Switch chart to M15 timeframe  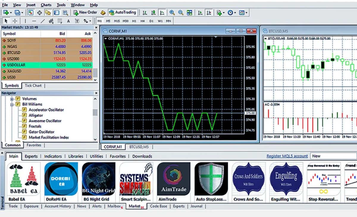point(117,21)
